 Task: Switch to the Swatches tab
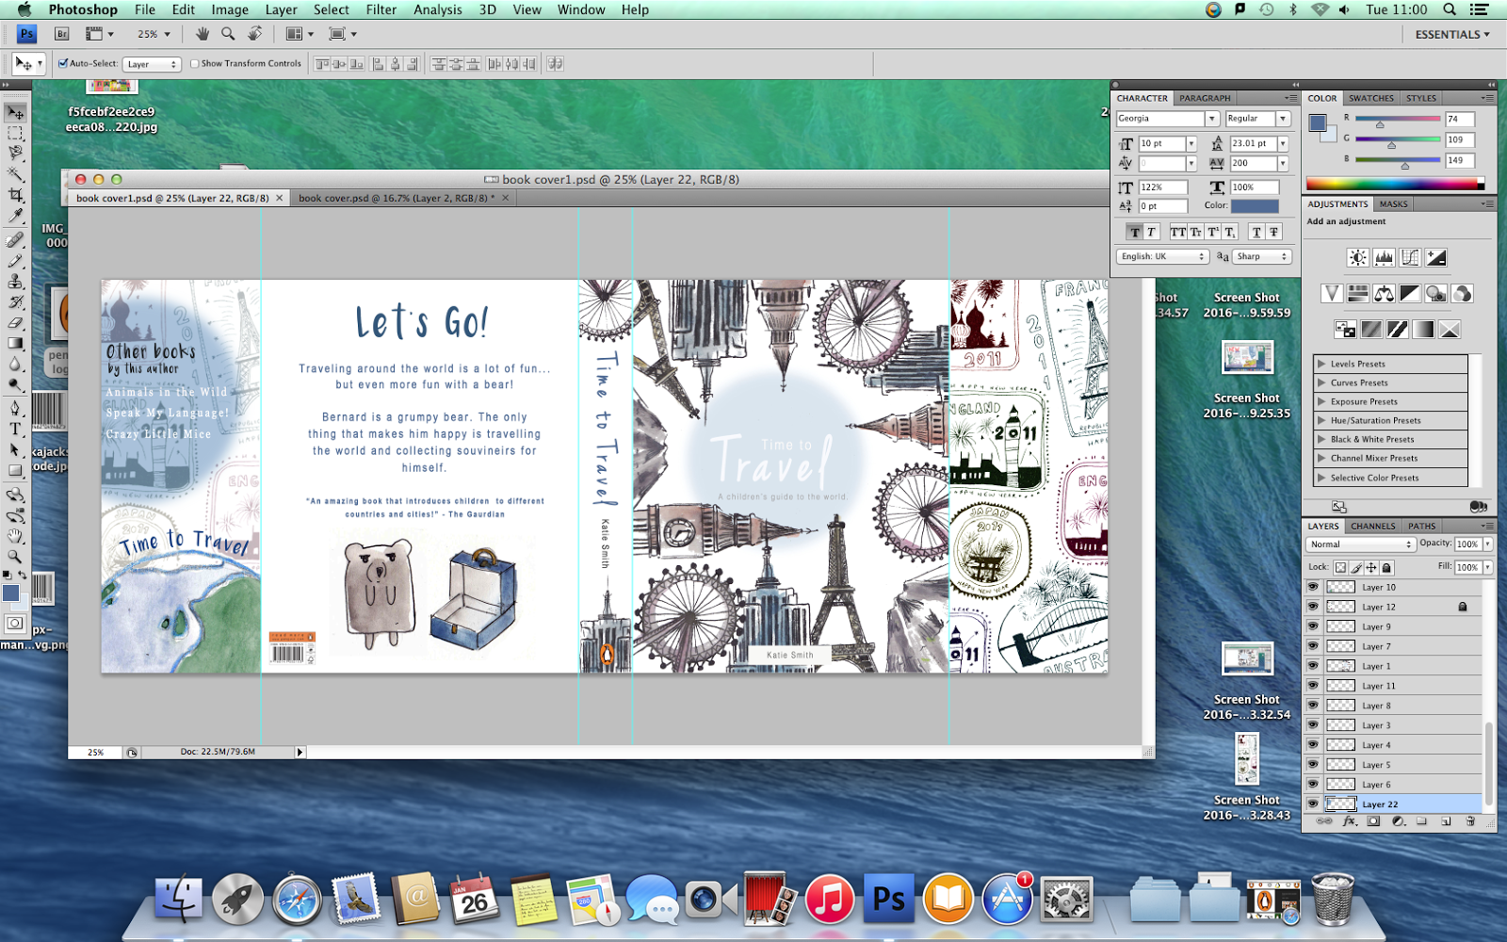[1371, 97]
